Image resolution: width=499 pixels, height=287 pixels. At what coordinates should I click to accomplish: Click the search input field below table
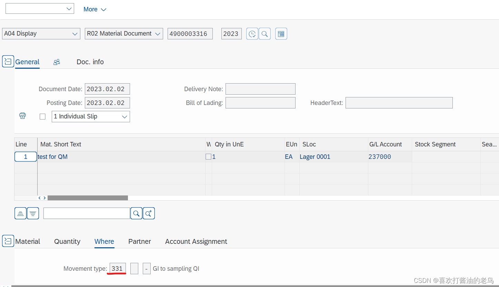(x=87, y=213)
